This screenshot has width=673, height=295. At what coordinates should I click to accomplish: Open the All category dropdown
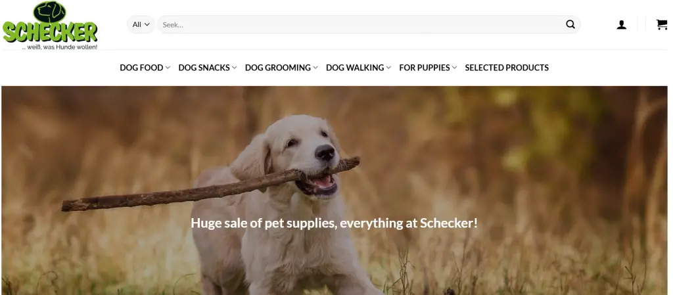(141, 24)
